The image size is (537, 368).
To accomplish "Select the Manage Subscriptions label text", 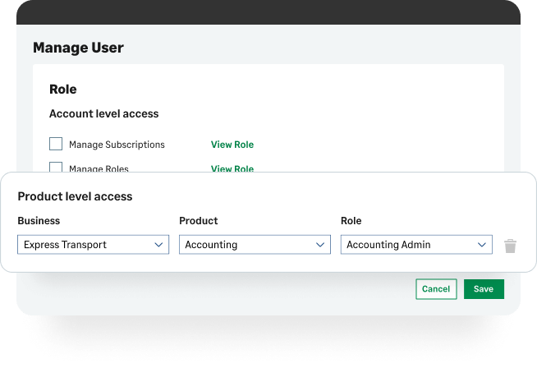I will (x=117, y=145).
